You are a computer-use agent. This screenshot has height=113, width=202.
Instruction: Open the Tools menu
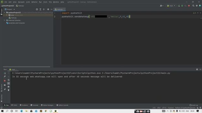pyautogui.click(x=45, y=2)
